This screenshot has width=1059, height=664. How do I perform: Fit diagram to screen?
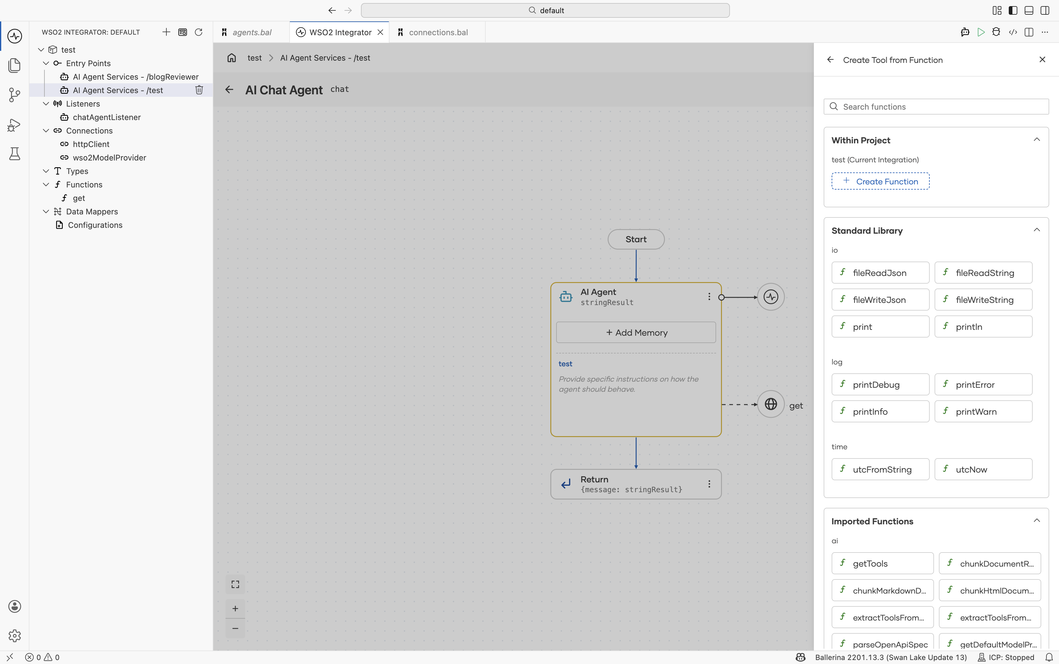pyautogui.click(x=235, y=584)
